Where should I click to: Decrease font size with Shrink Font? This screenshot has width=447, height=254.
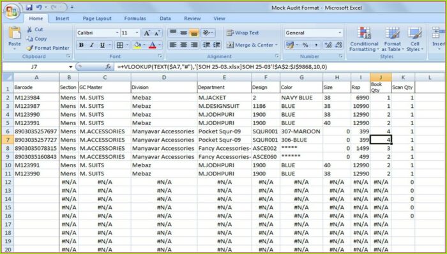pyautogui.click(x=157, y=33)
